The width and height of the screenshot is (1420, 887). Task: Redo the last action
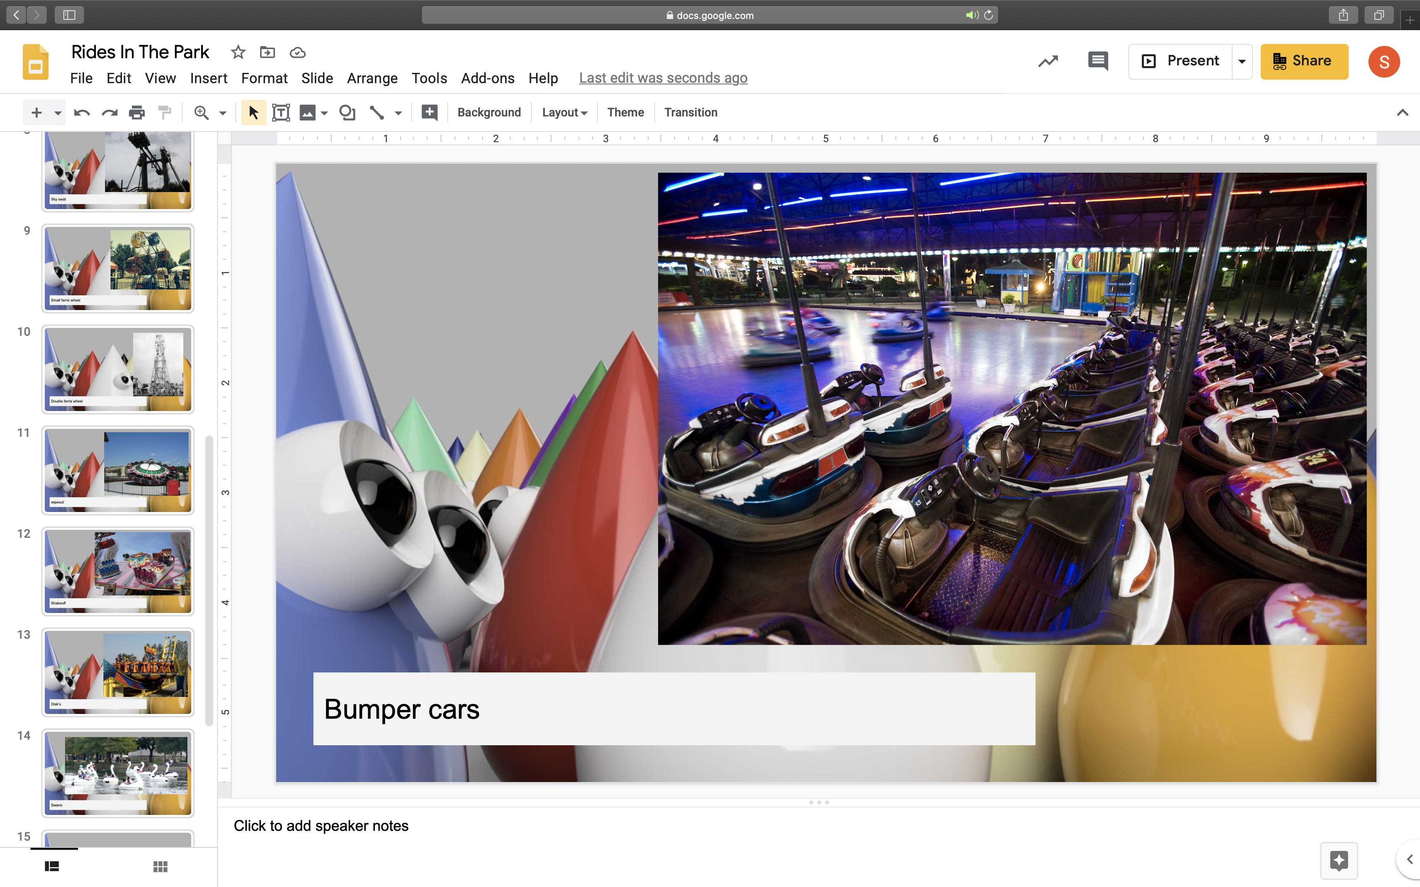[110, 112]
